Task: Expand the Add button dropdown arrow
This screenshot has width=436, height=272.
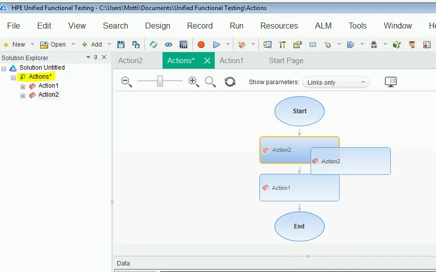Action: [x=109, y=44]
